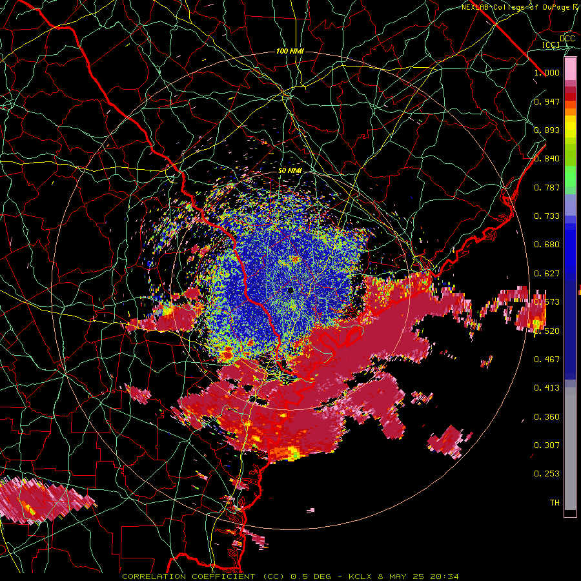Viewport: 581px width, 581px height.
Task: Click the light pink top color bar segment
Action: [570, 69]
